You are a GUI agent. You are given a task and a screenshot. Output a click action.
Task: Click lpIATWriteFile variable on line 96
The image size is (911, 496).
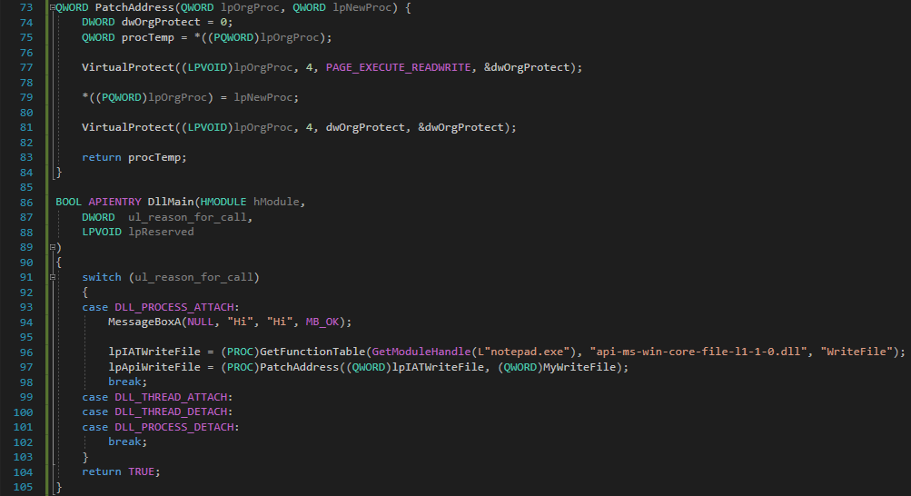(154, 352)
